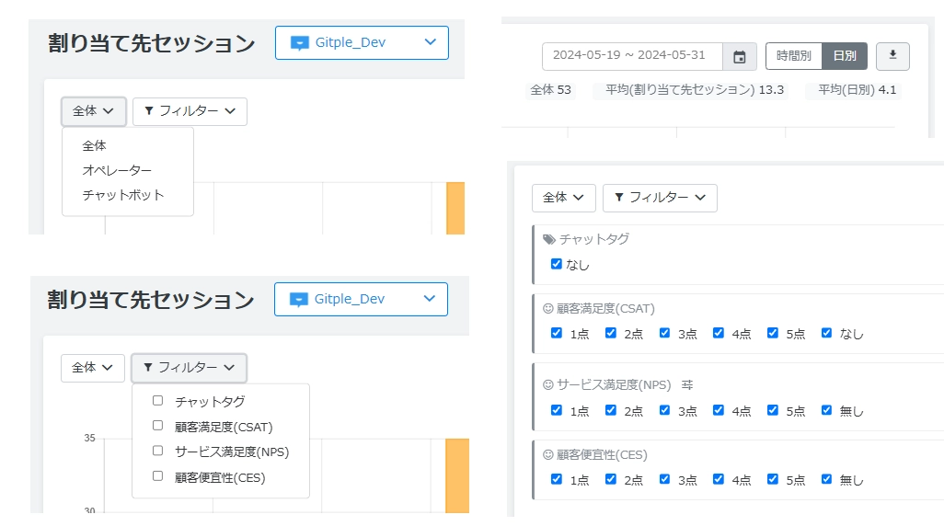Open Gitple_Dev dropdown in top-left panel

tap(362, 42)
